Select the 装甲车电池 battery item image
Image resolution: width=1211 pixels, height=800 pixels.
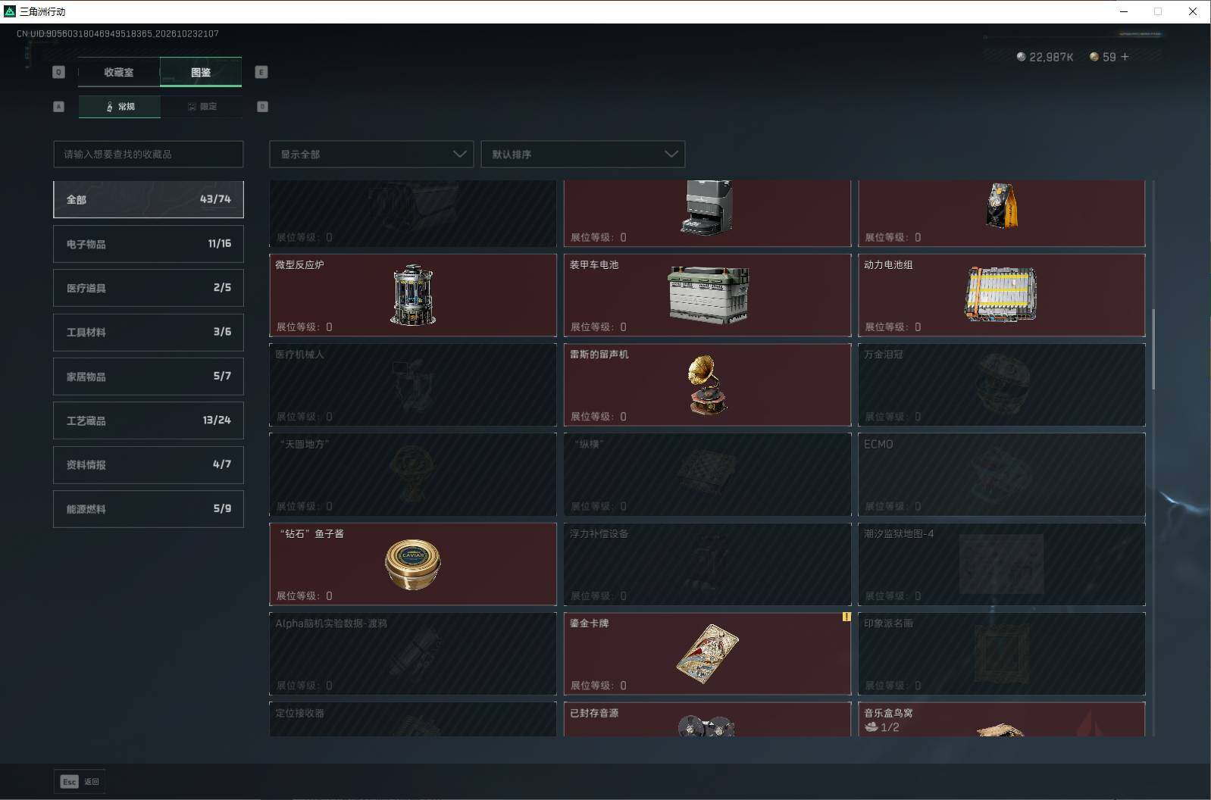click(x=709, y=295)
